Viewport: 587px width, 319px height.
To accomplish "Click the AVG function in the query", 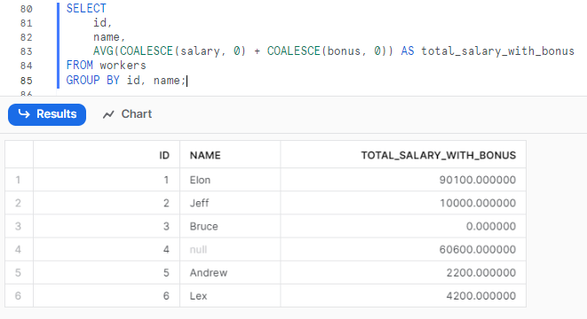I will 103,51.
